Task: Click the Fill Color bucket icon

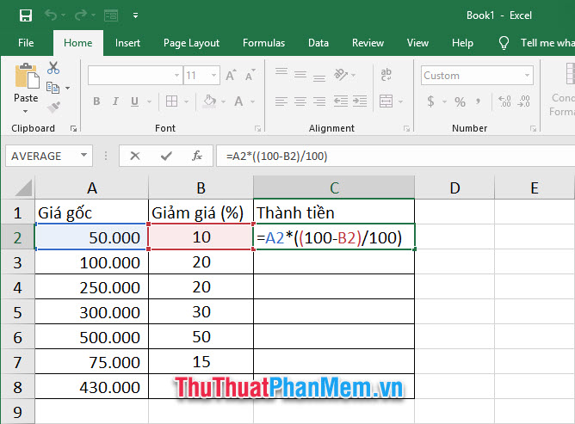Action: [210, 101]
